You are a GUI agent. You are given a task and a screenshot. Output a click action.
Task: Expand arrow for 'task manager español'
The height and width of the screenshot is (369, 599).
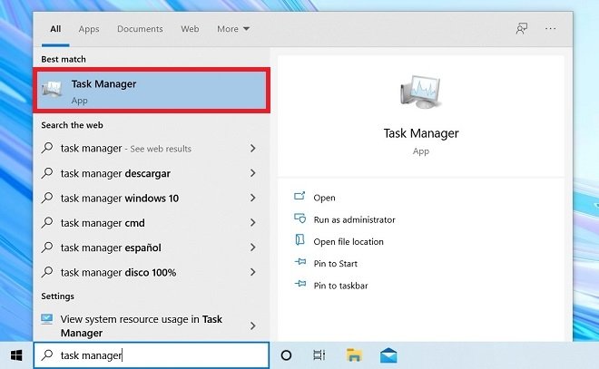253,248
